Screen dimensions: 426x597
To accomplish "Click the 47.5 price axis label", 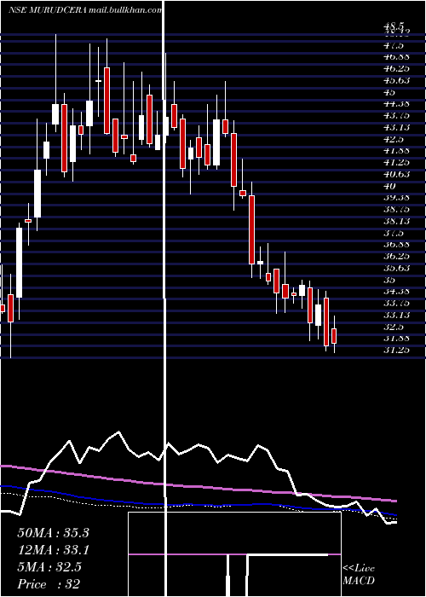I will (x=394, y=46).
